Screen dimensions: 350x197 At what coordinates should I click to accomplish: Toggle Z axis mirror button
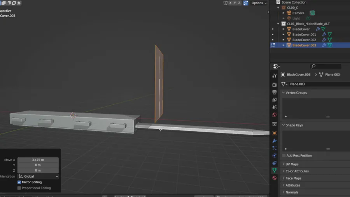pos(239,3)
